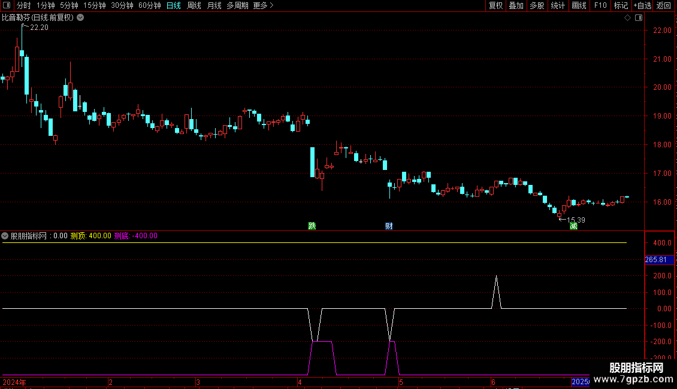677x389 pixels.
Task: Enable the 画线 drawing tools
Action: click(x=579, y=5)
